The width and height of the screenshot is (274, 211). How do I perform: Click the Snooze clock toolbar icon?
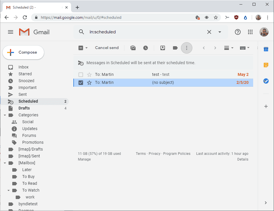click(x=145, y=48)
